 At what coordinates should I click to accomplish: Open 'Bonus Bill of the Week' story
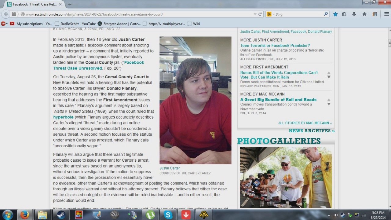(x=279, y=75)
